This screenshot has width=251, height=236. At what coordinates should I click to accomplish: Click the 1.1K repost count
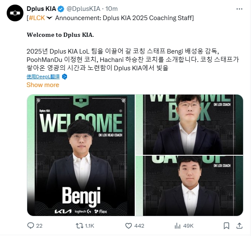90,226
